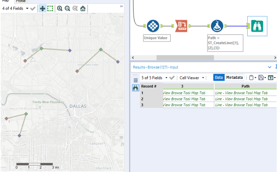Click the column header labeled 3
Screen dimensions: 277x172
189,86
